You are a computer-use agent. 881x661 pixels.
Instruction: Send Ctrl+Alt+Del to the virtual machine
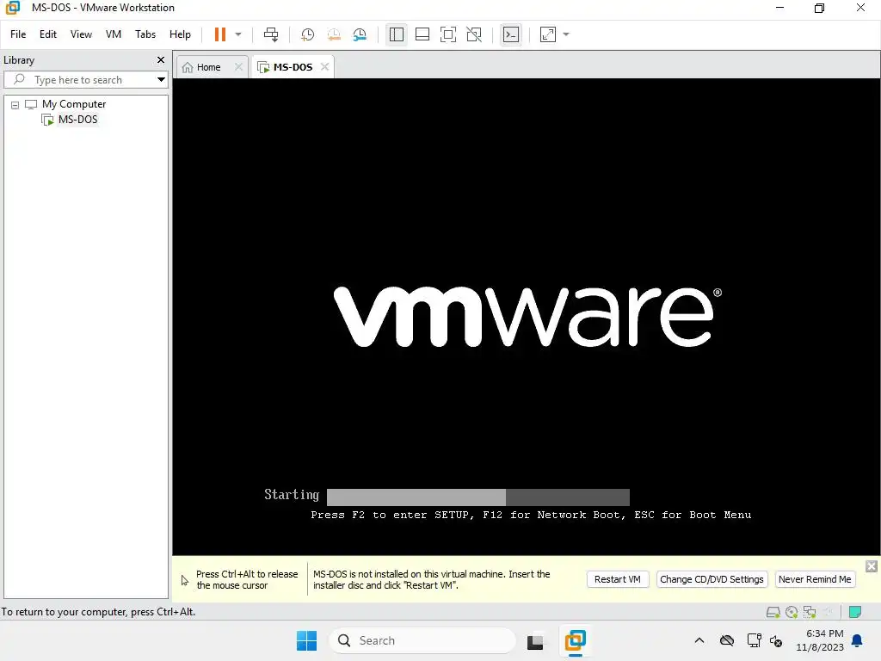271,34
